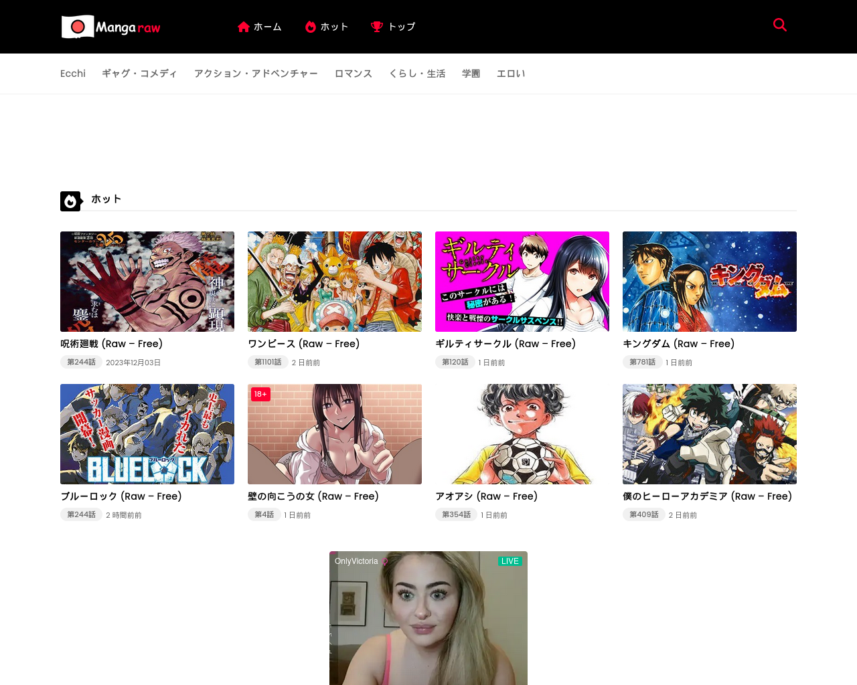The width and height of the screenshot is (857, 685).
Task: Click the 壁の向こうの女 (Raw – Free) title
Action: [313, 496]
